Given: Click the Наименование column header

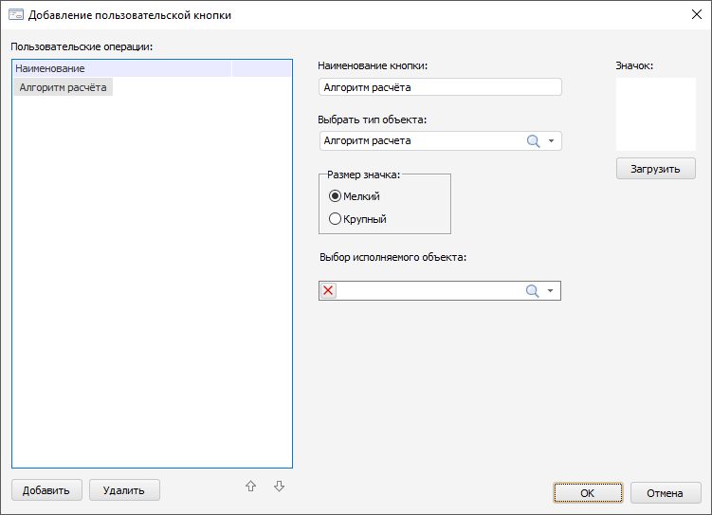Looking at the screenshot, I should point(121,69).
